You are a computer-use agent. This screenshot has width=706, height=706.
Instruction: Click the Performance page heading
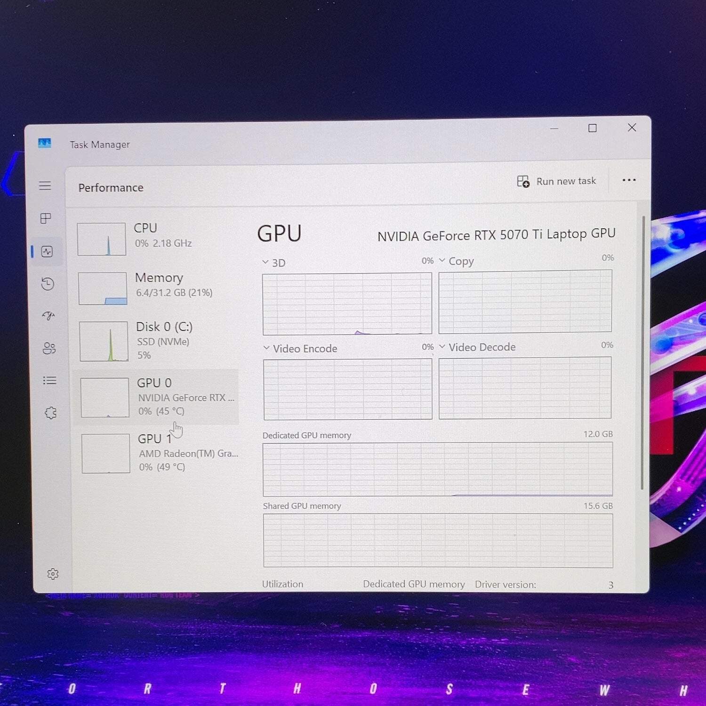tap(111, 188)
